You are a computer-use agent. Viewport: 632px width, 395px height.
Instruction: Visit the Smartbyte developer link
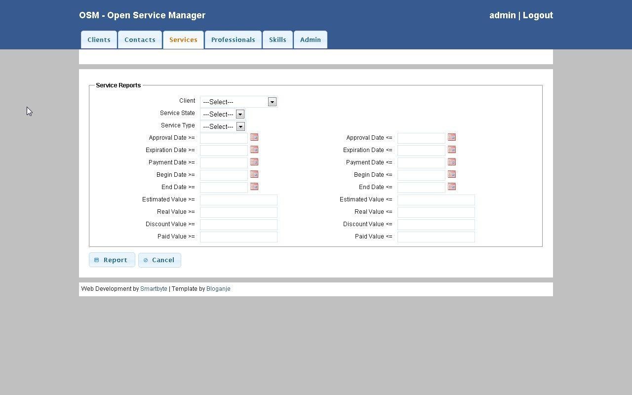(154, 289)
